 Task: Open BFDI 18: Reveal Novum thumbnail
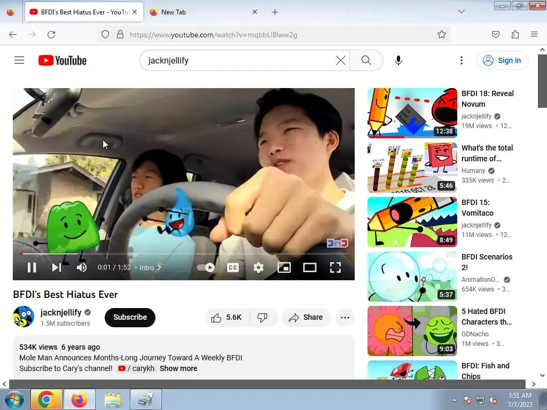click(x=412, y=113)
